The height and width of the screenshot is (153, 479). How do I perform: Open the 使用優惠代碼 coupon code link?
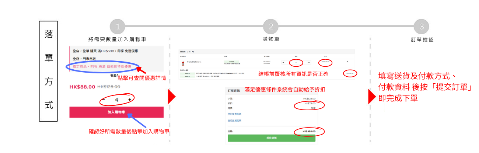[x=235, y=114]
